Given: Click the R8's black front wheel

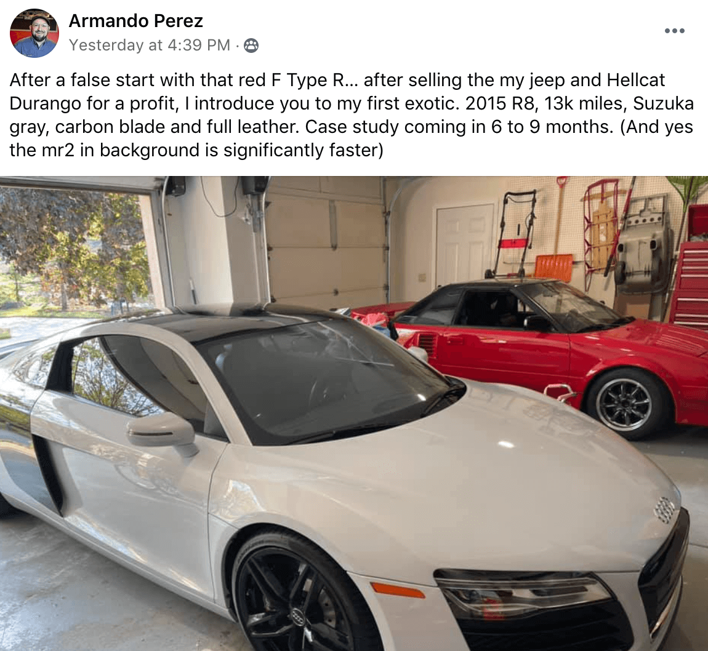Looking at the screenshot, I should (x=294, y=596).
